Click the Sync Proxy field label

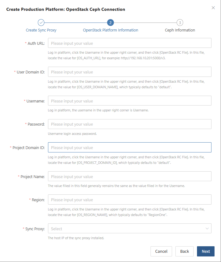[x=35, y=229]
